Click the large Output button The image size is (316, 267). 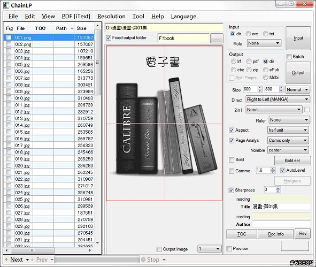click(x=298, y=73)
